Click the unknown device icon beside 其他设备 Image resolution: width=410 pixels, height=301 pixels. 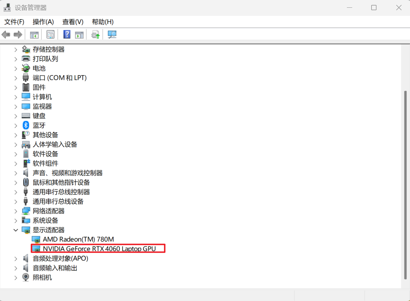tap(26, 135)
